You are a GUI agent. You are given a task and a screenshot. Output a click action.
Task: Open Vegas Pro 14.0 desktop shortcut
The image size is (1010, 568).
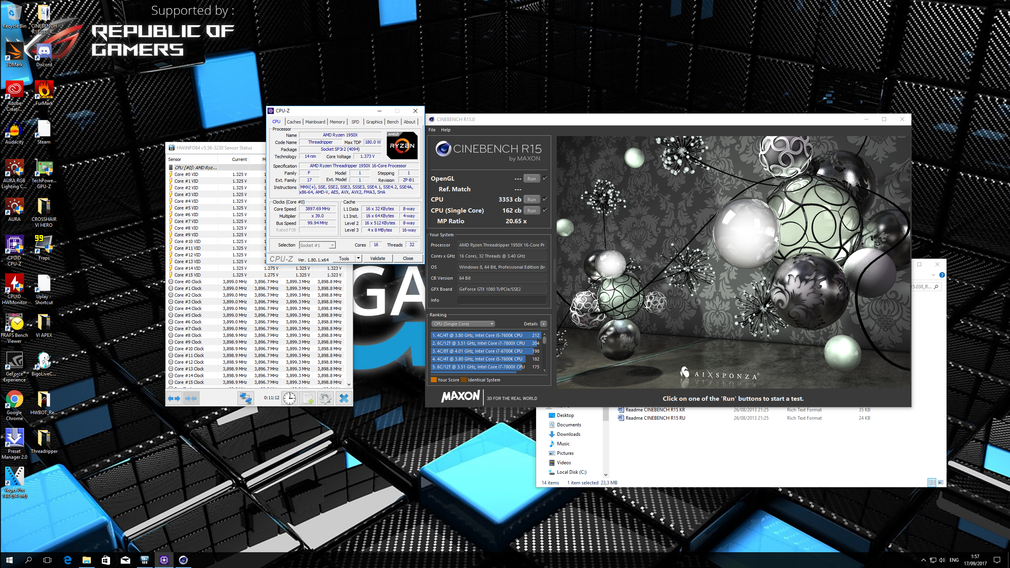(15, 483)
